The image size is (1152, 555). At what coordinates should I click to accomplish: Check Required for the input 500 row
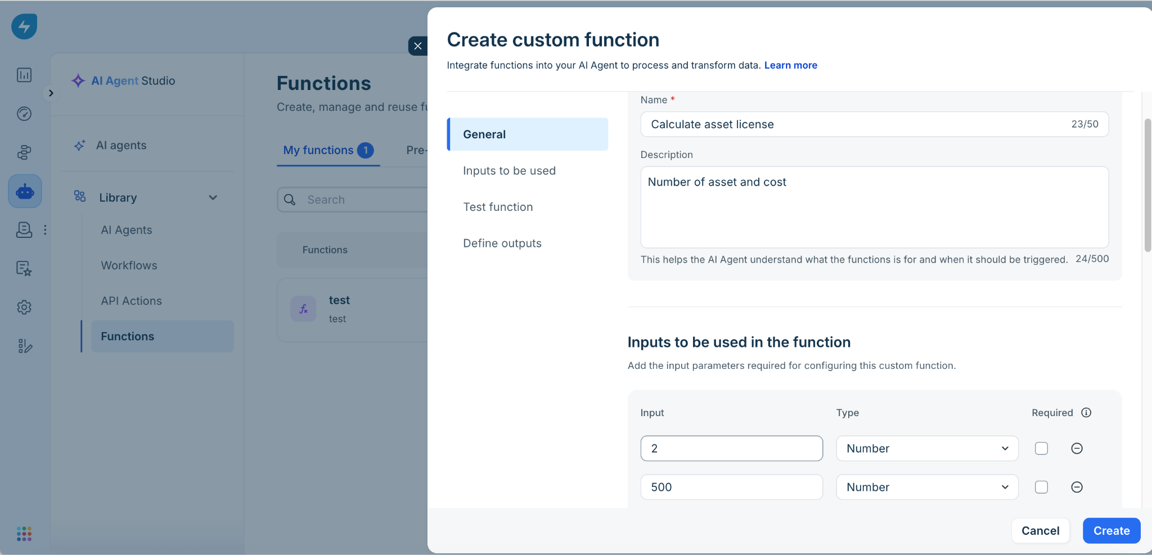1041,487
